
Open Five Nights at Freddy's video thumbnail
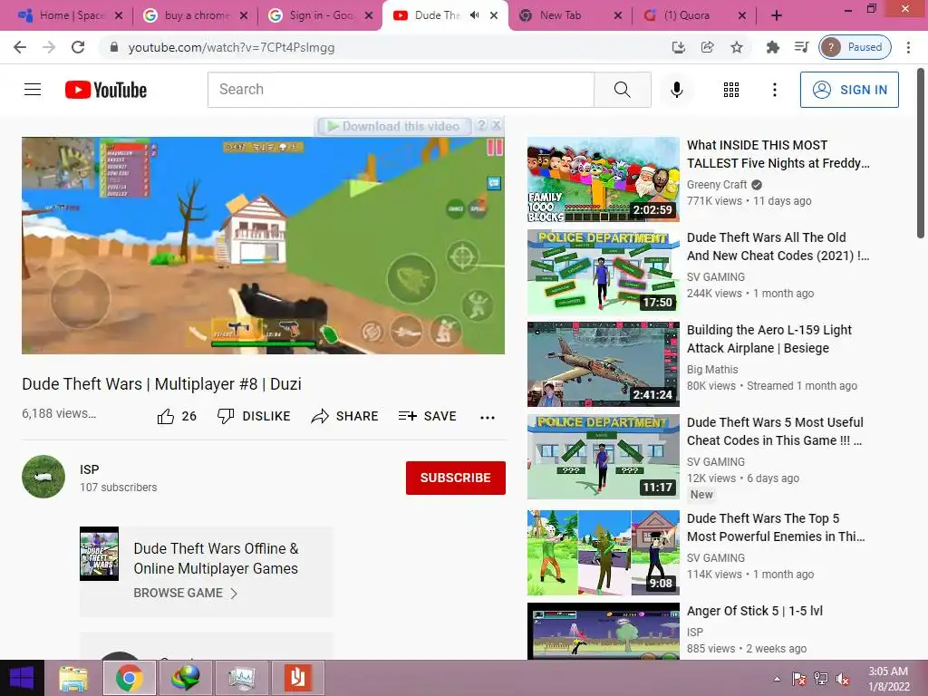coord(603,179)
